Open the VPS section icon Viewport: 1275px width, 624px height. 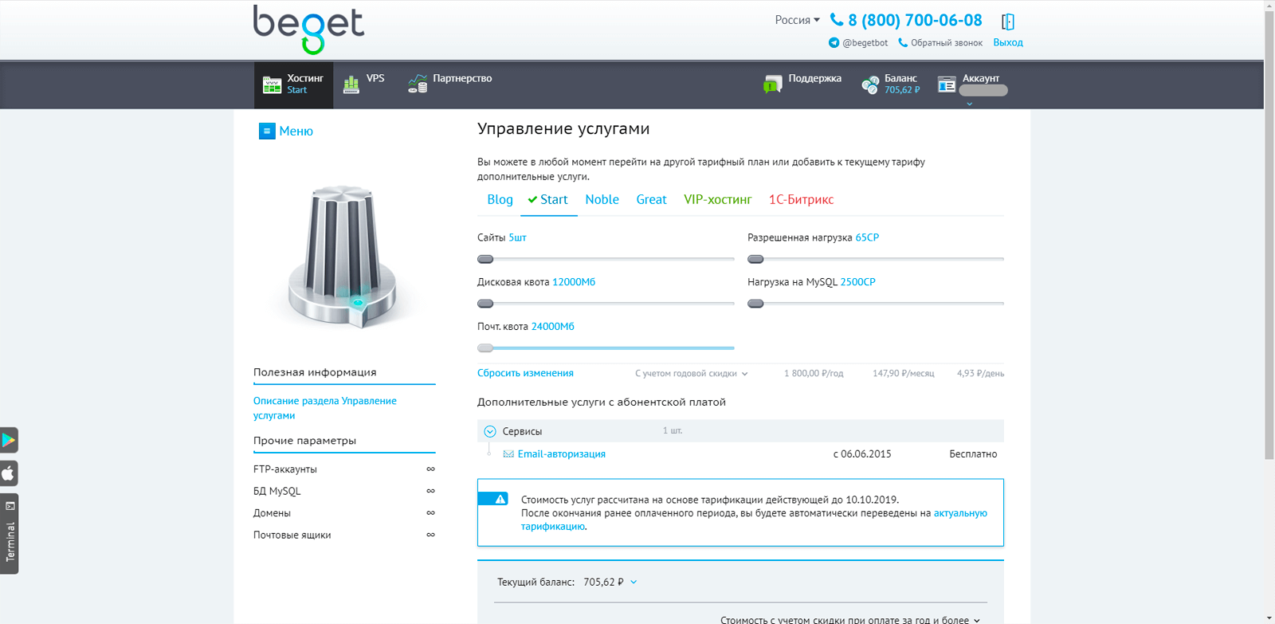coord(351,84)
